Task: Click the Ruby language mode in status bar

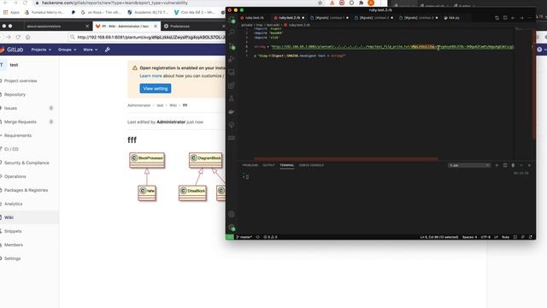Action: click(x=505, y=237)
